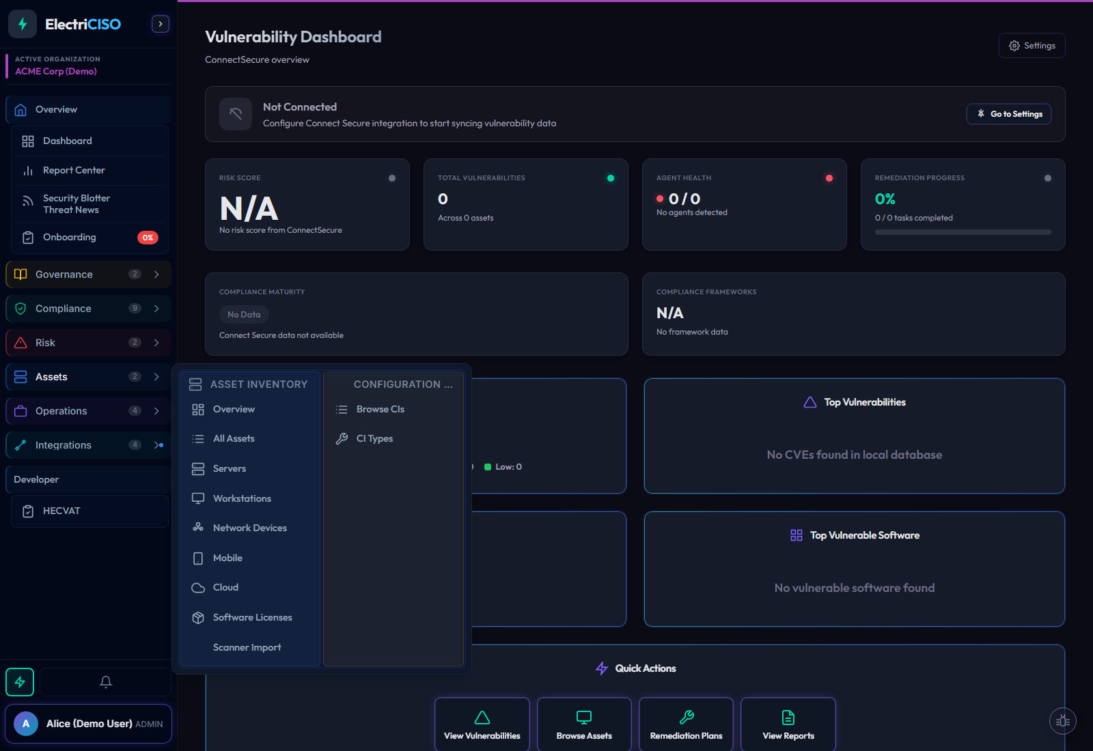
Task: Collapse the sidebar using the arrow button
Action: coord(160,23)
